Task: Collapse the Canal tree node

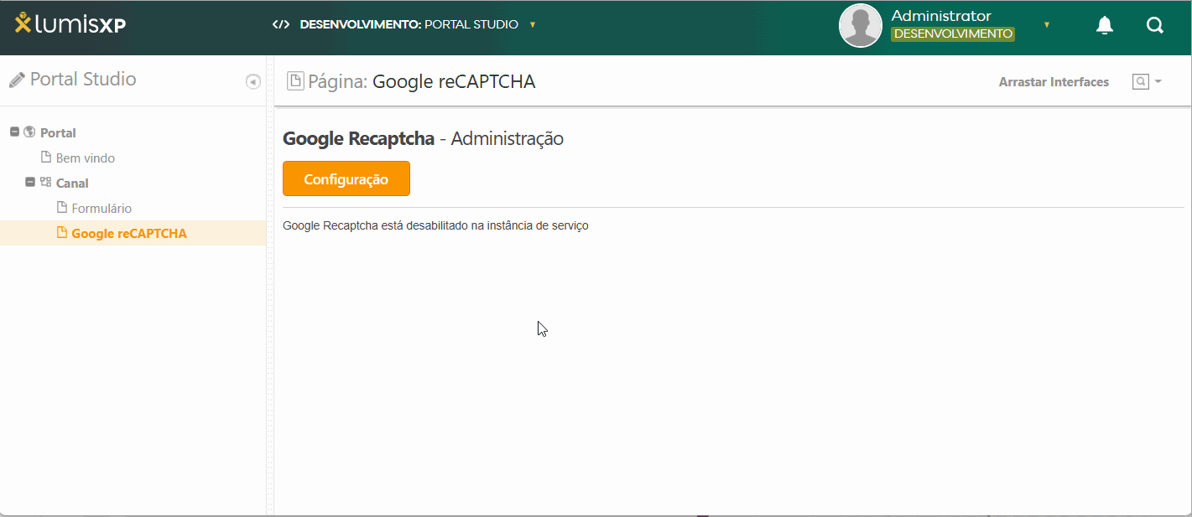Action: 30,182
